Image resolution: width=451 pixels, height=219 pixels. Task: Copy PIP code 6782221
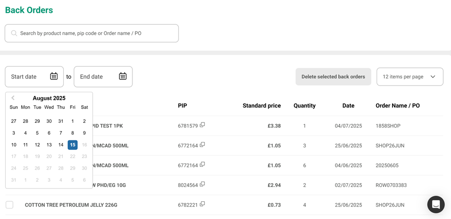tap(202, 204)
